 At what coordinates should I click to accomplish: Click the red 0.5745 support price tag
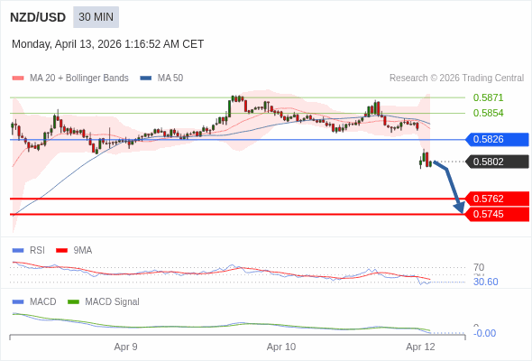tap(497, 214)
